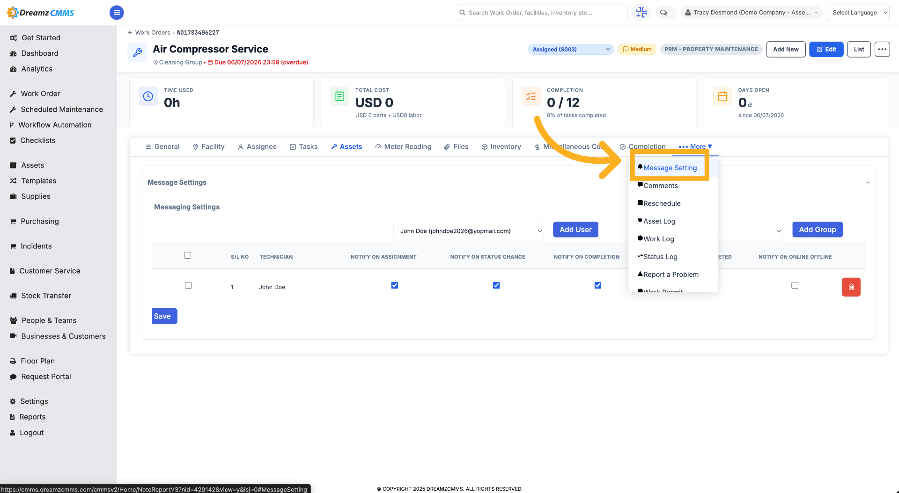Select Comments from the More menu
899x493 pixels.
coord(660,186)
